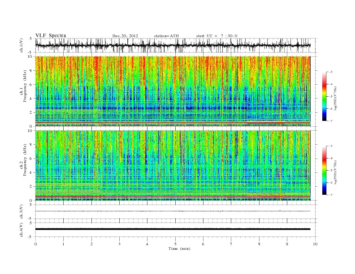Click time axis tick label "10"
This screenshot has height=274, width=355.
(x=316, y=244)
